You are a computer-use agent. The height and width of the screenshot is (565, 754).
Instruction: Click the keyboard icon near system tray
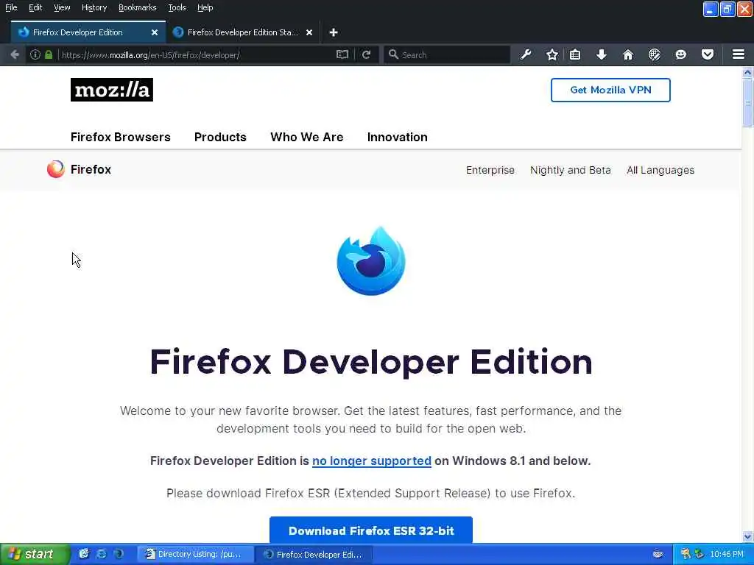coord(658,555)
